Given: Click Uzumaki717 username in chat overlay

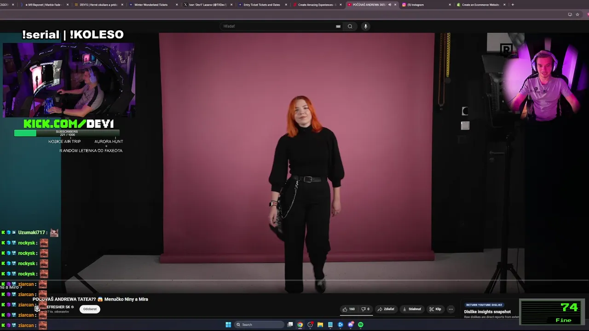Looking at the screenshot, I should coord(31,233).
